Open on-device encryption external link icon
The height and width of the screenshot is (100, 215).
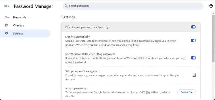click(x=194, y=75)
